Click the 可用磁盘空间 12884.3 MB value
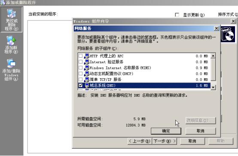 pos(136,125)
